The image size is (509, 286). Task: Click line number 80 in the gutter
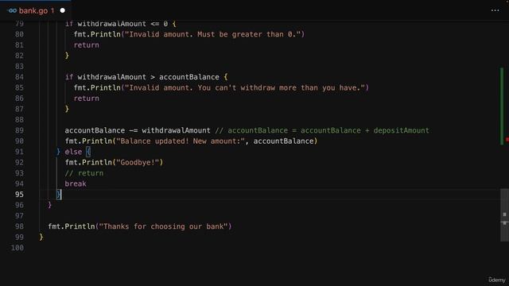(x=19, y=34)
